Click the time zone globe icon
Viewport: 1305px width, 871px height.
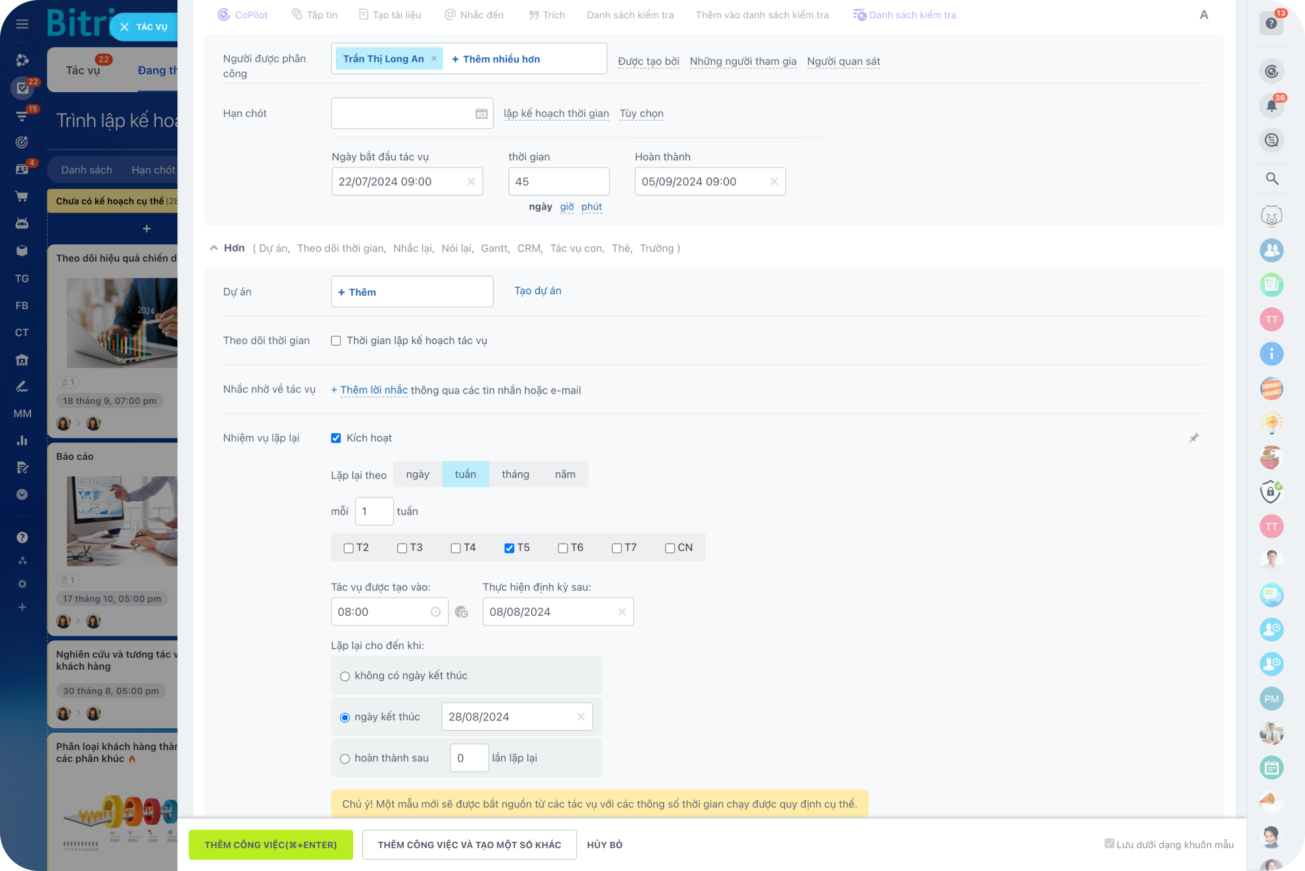tap(462, 612)
